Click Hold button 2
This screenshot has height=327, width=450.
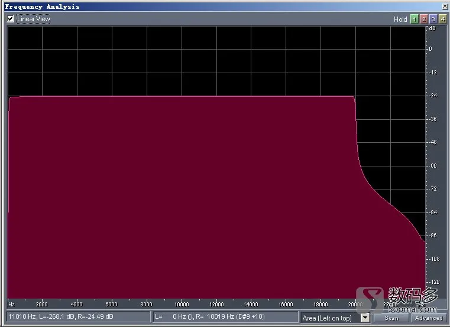(423, 19)
